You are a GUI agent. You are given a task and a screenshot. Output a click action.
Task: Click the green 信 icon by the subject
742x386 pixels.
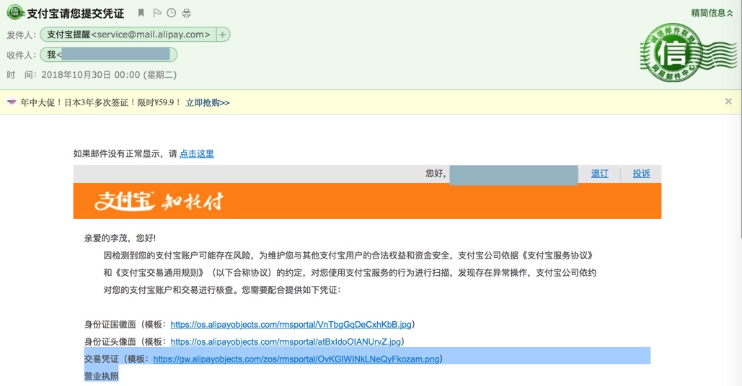pos(15,13)
